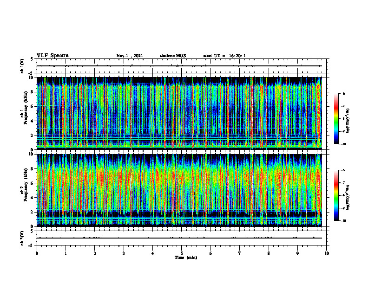Screen dimensions: 368x284
Task: Click the time axis tick label '8'
Action: tap(269, 253)
